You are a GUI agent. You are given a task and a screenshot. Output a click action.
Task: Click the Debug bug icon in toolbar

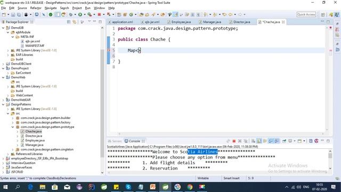(x=71, y=14)
